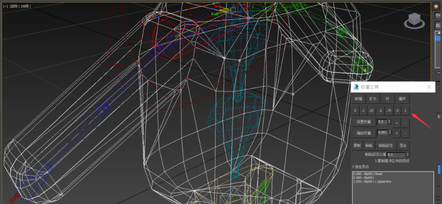Screen dimensions: 442x204
Task: Apply the .9 weight preset
Action: point(397,111)
